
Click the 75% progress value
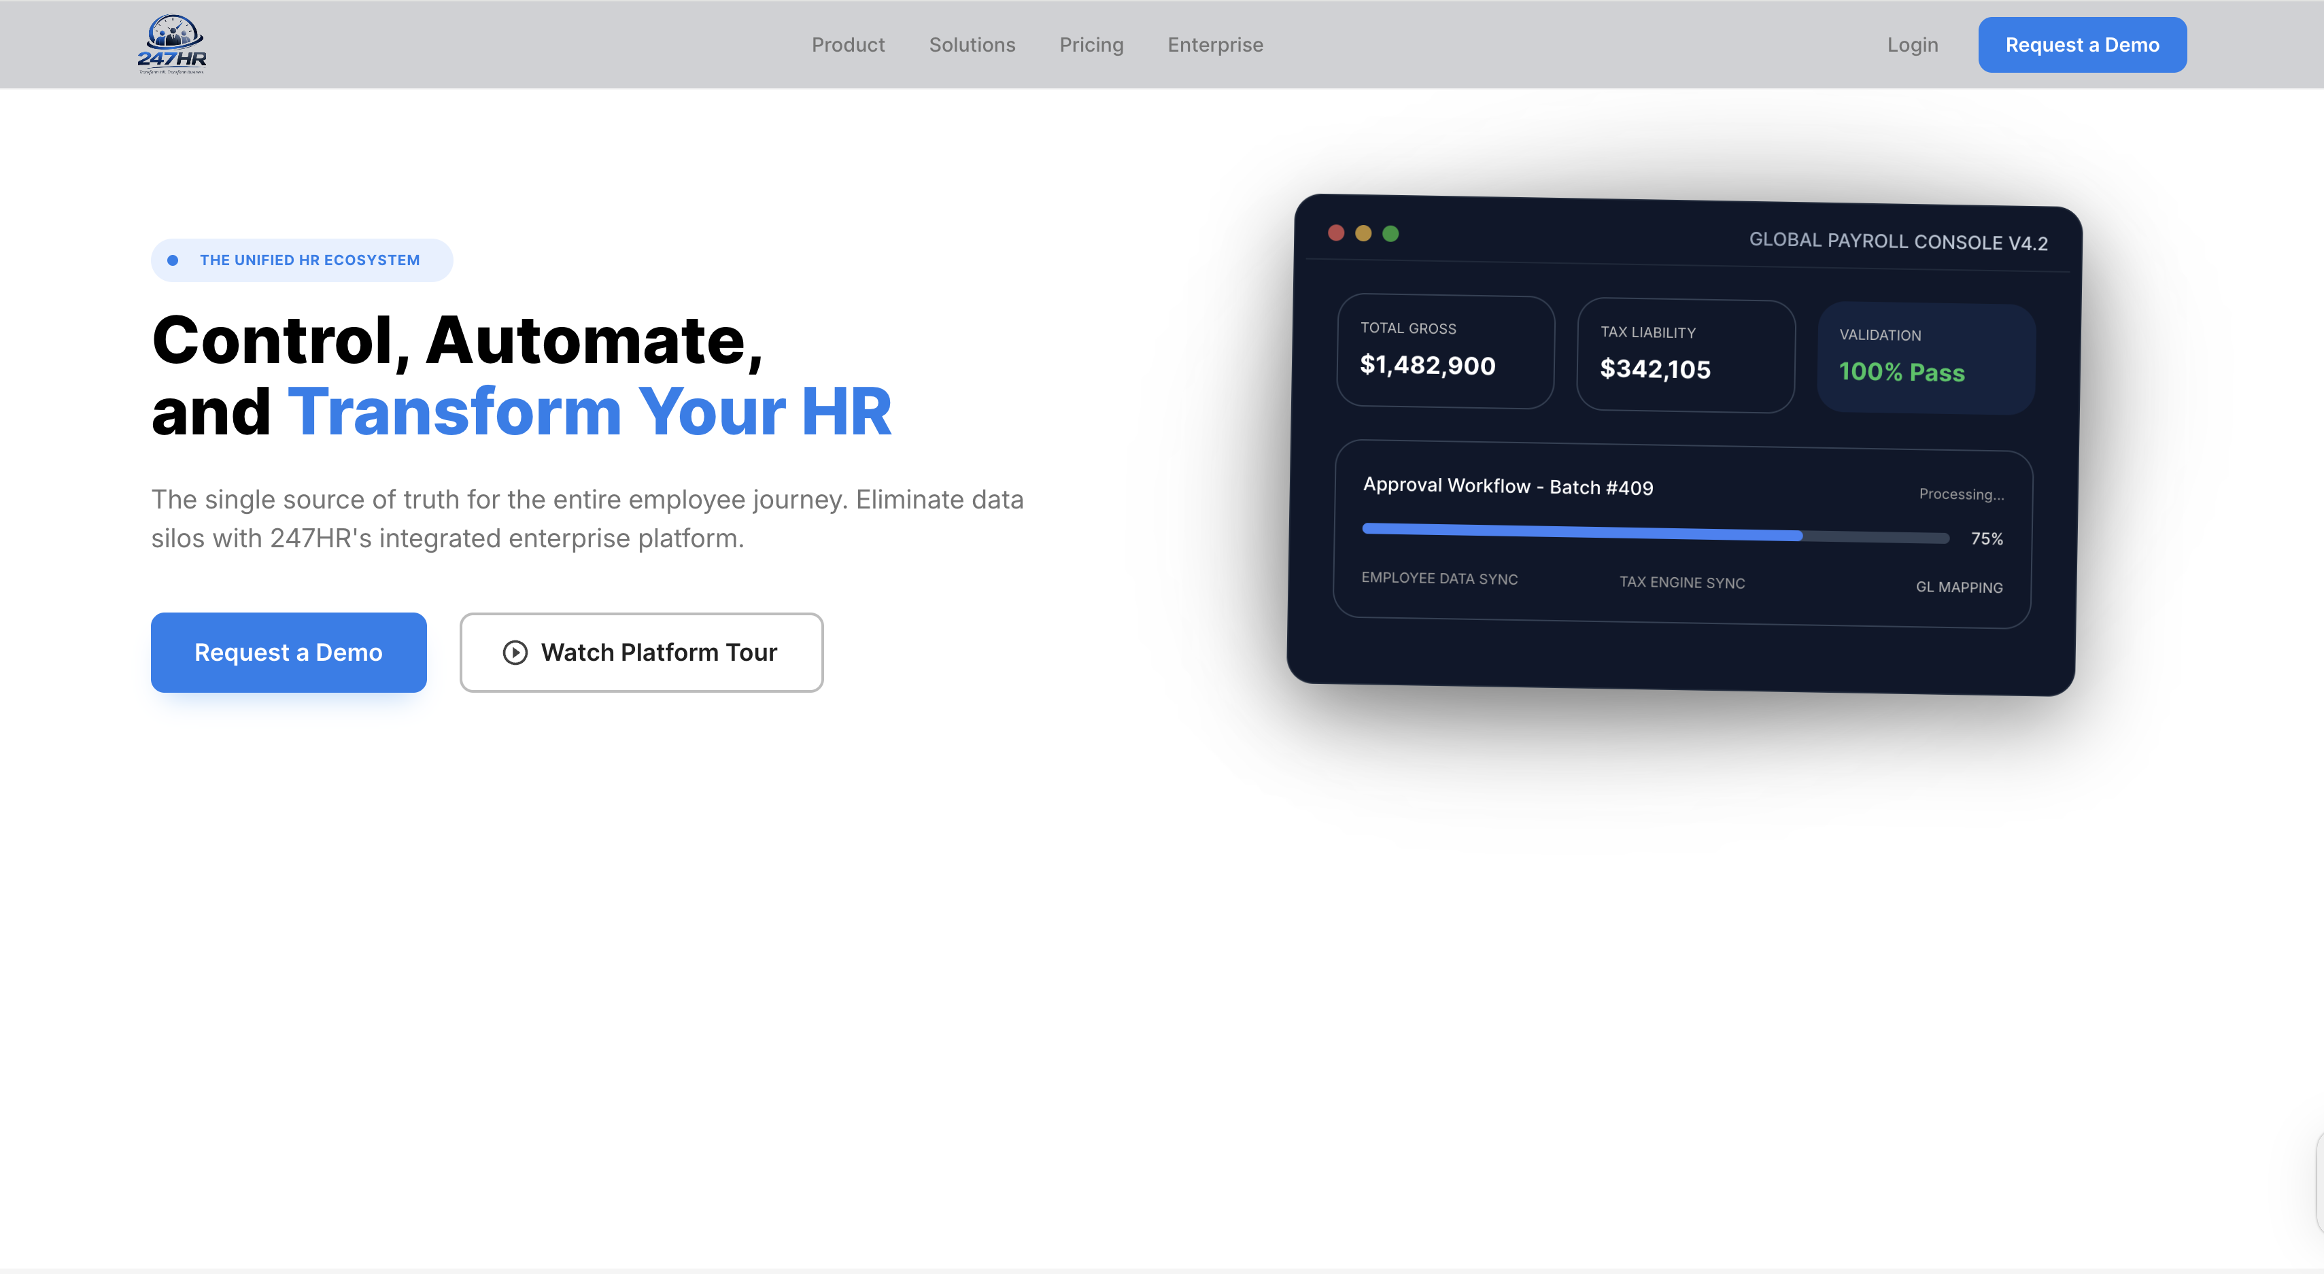(1987, 538)
